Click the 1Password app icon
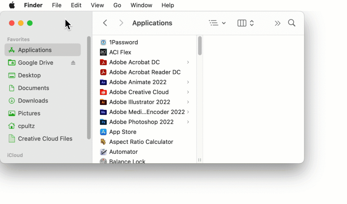 [x=103, y=42]
